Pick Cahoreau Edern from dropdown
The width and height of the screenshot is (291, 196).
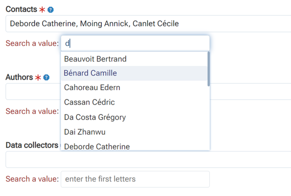(134, 87)
